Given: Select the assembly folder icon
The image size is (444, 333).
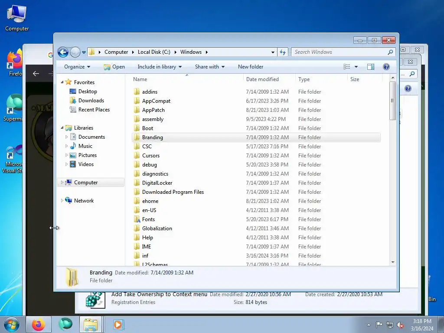Looking at the screenshot, I should point(137,119).
